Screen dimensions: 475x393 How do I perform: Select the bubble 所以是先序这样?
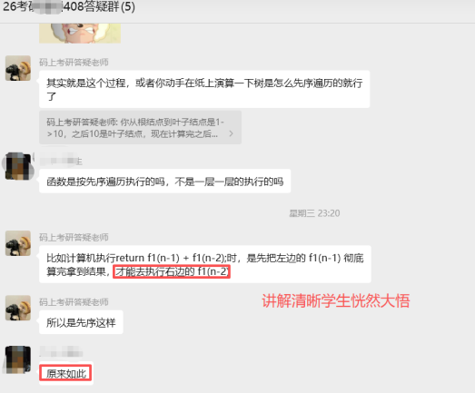coord(81,322)
